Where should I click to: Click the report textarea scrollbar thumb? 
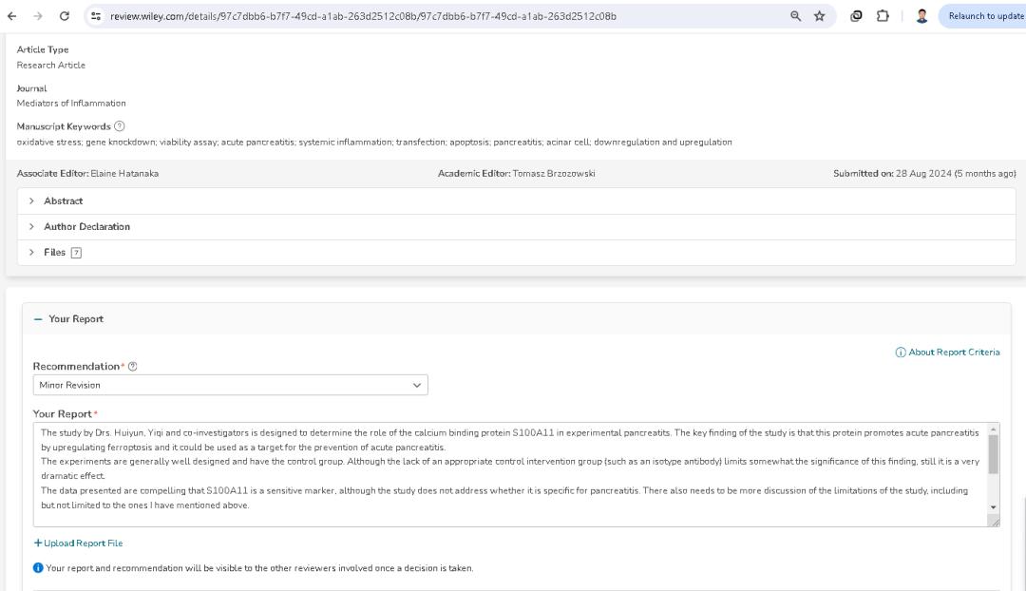click(994, 454)
